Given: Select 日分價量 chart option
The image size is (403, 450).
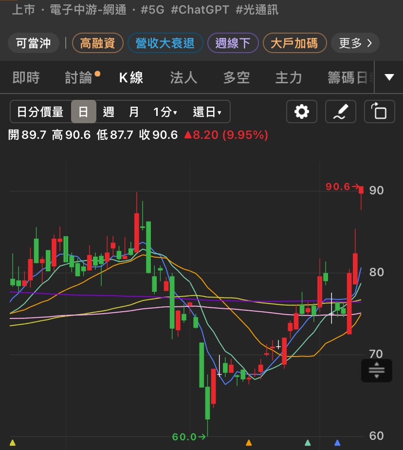Looking at the screenshot, I should [x=40, y=112].
